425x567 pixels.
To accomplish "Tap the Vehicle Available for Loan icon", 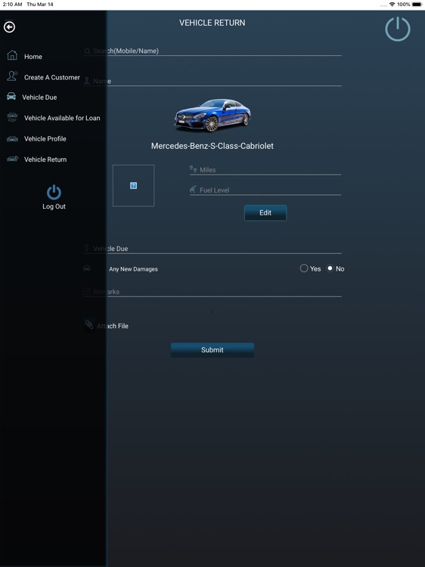I will tap(12, 117).
